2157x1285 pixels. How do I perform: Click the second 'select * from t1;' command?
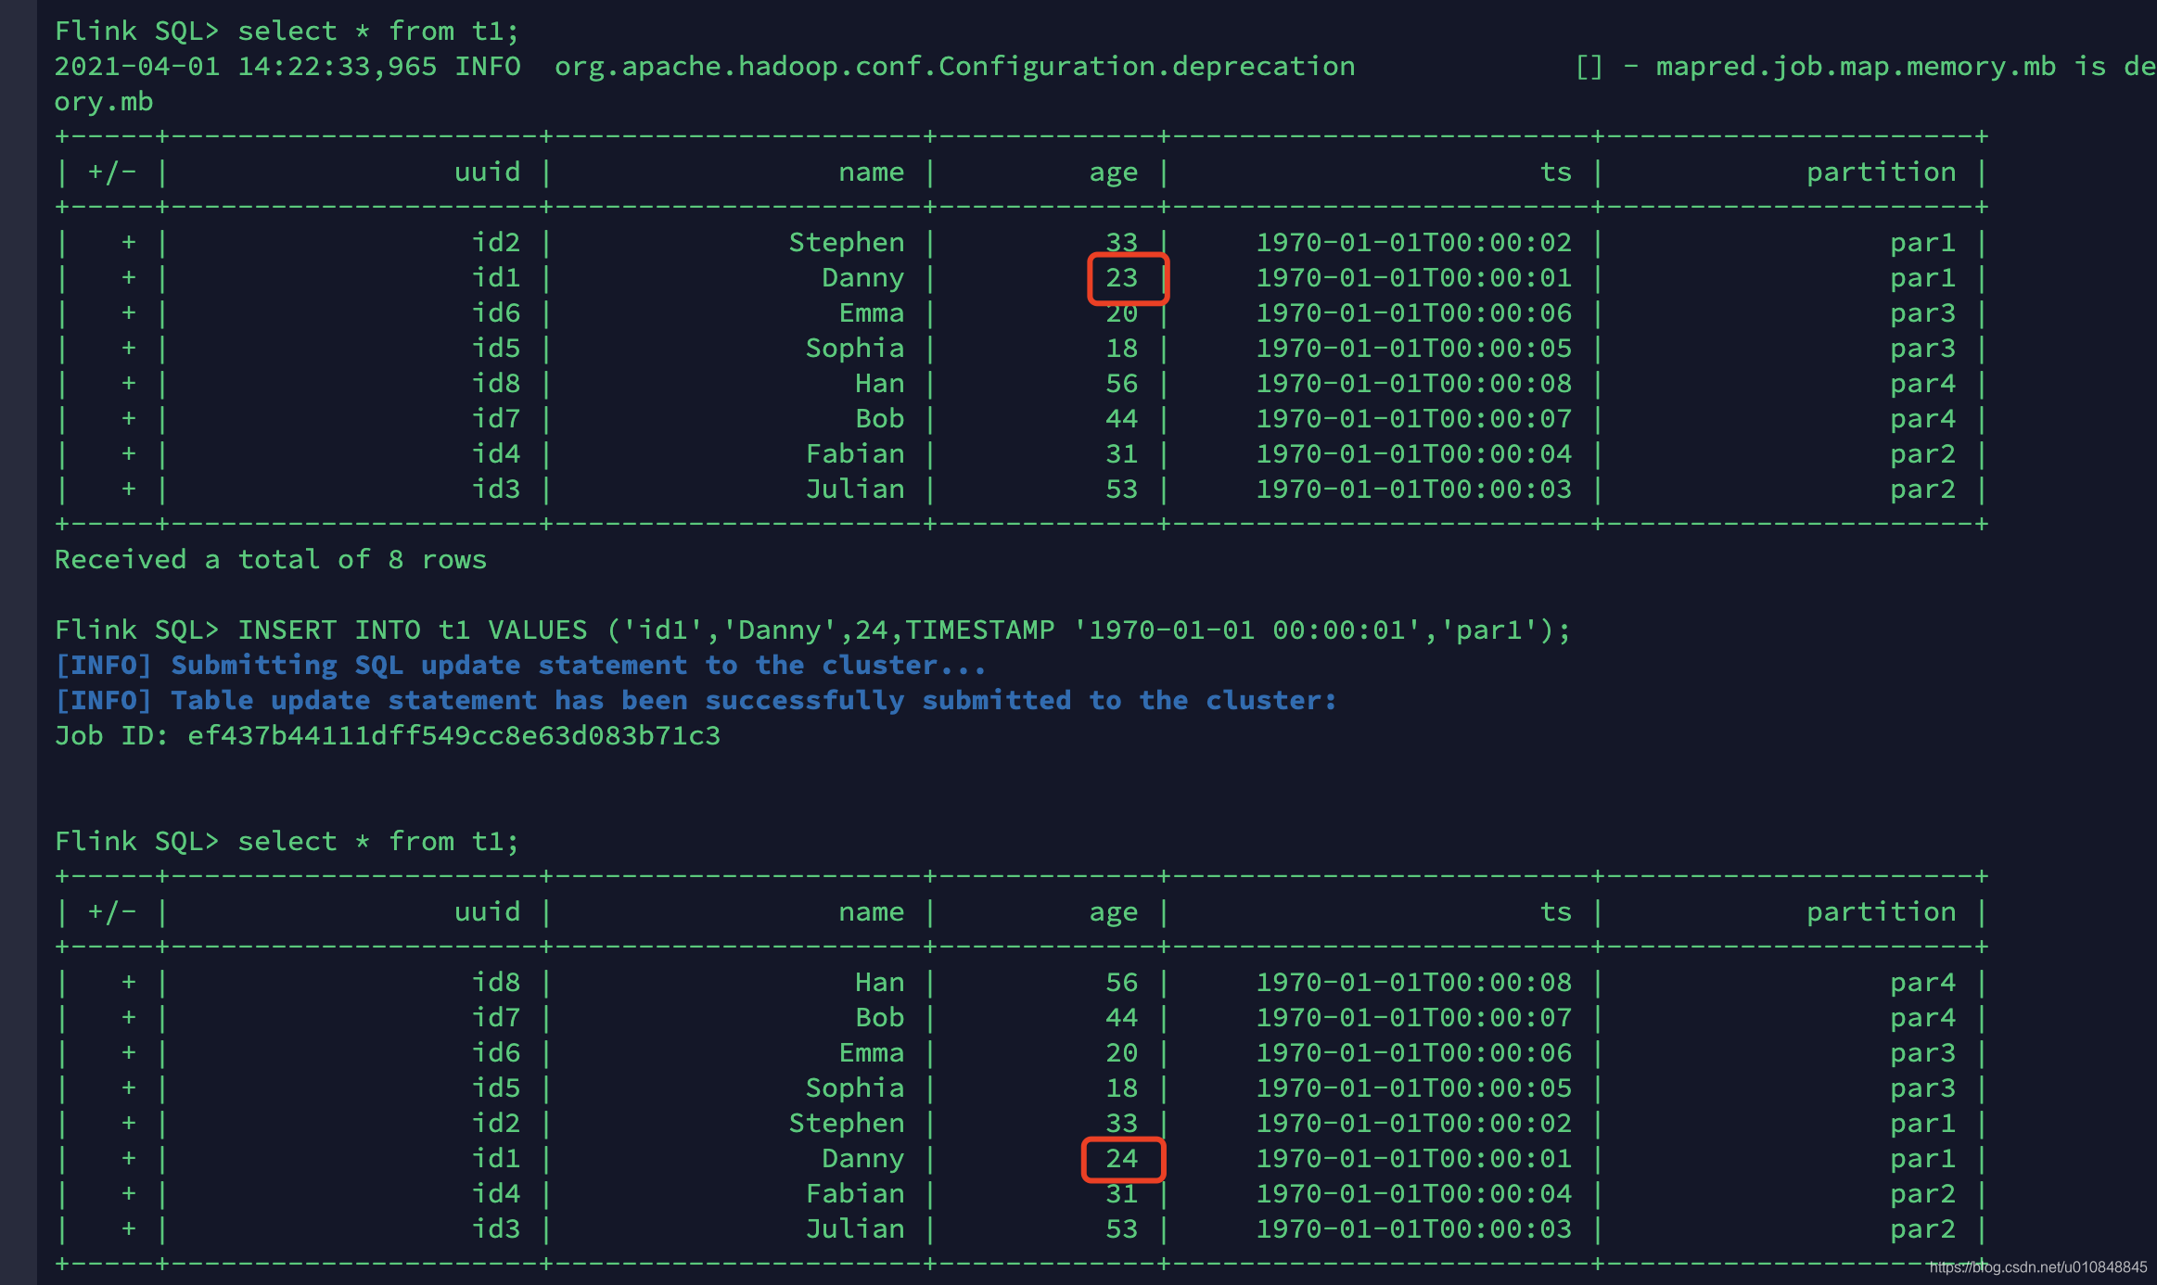click(x=378, y=842)
